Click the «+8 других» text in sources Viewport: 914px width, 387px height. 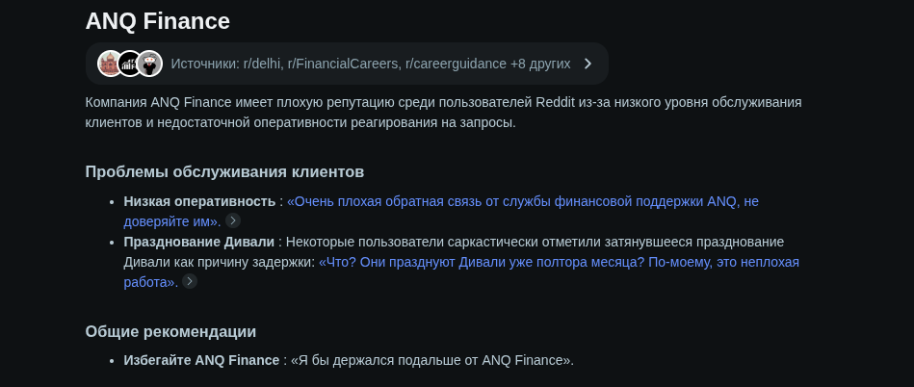tap(540, 64)
